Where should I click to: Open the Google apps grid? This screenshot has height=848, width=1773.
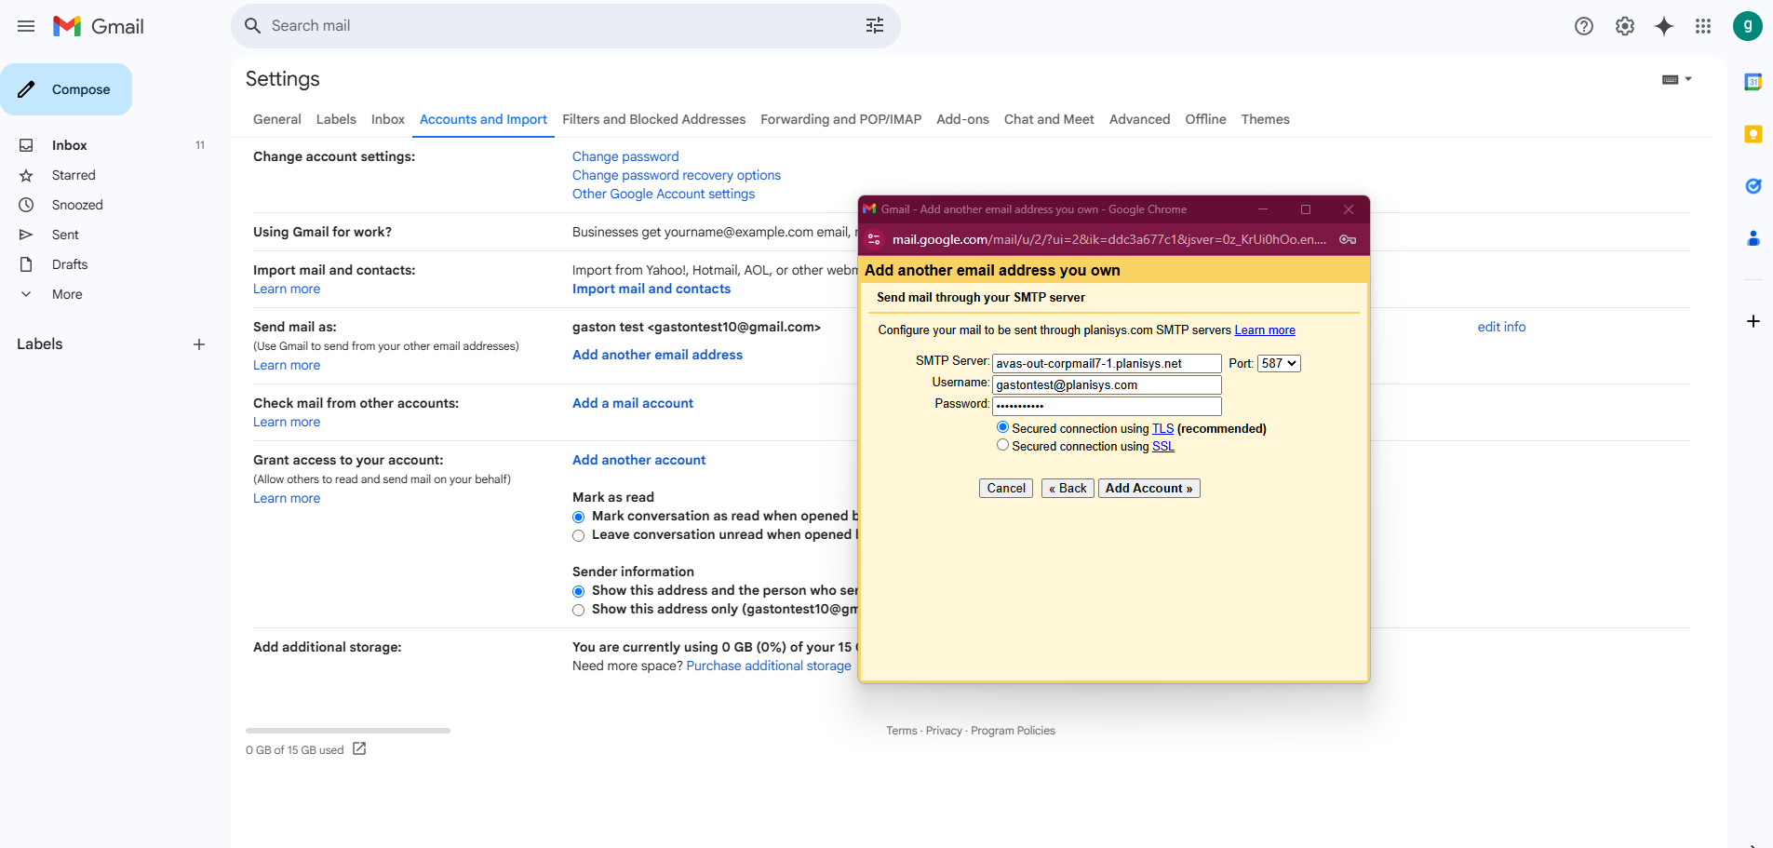tap(1702, 26)
